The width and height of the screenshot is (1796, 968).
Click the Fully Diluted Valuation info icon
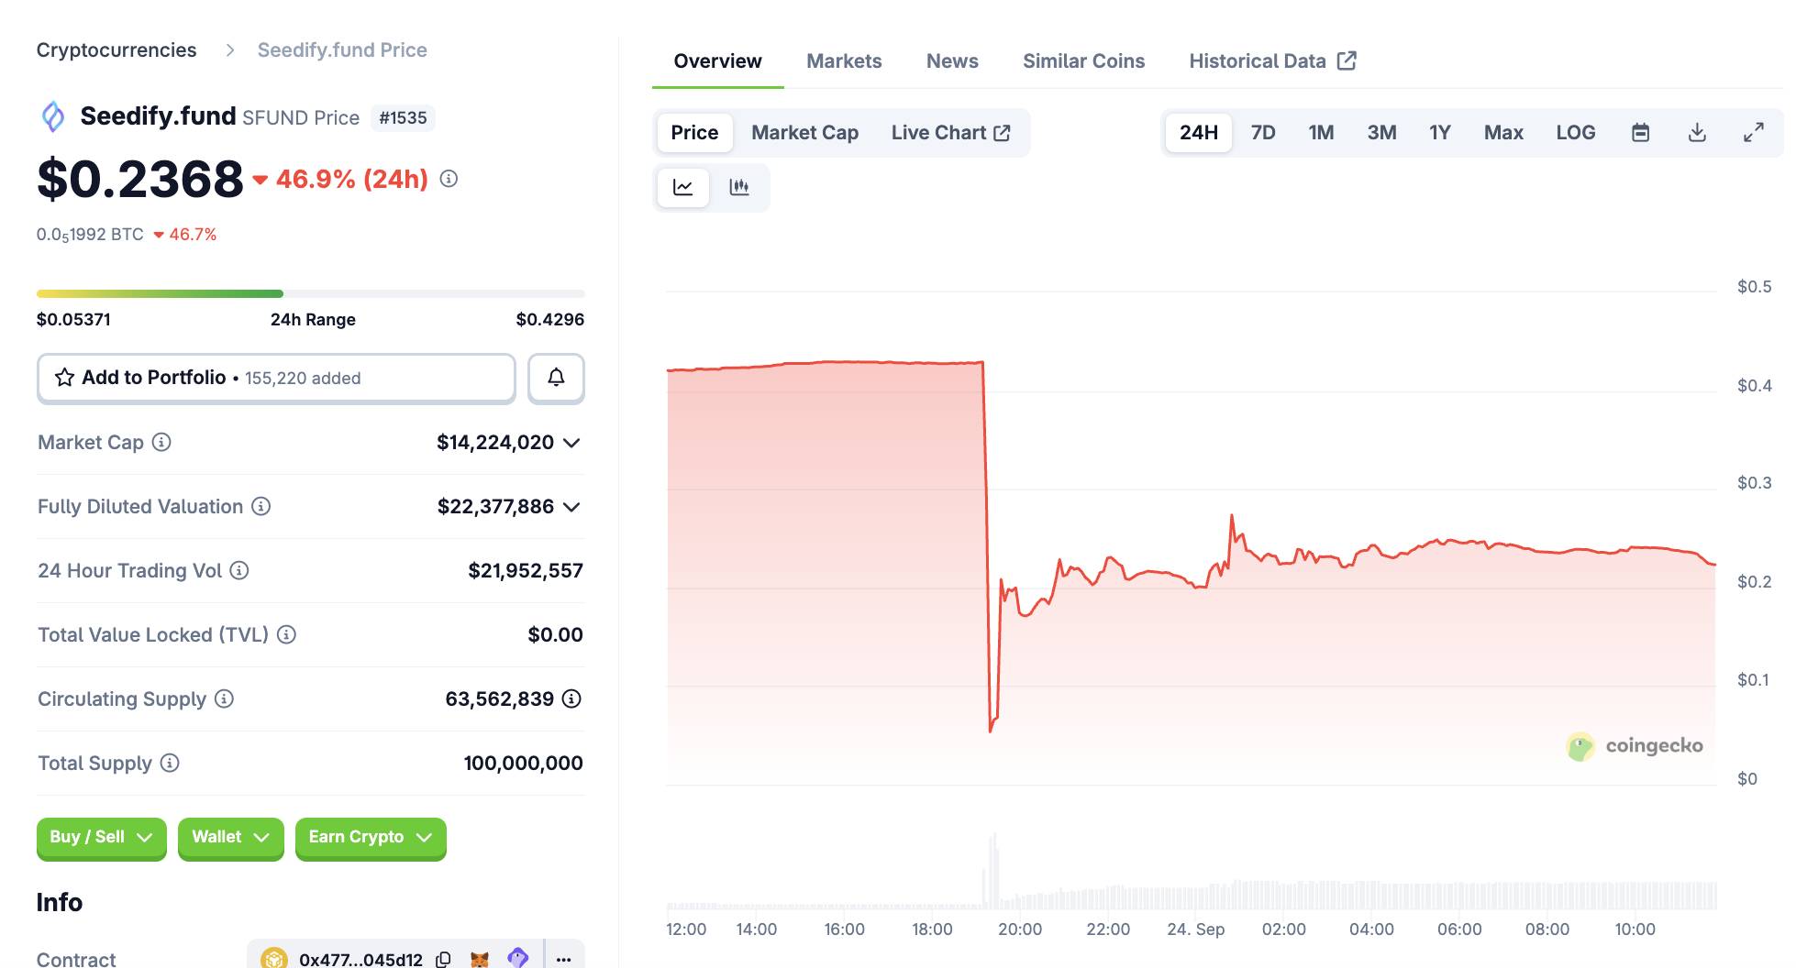pos(261,507)
